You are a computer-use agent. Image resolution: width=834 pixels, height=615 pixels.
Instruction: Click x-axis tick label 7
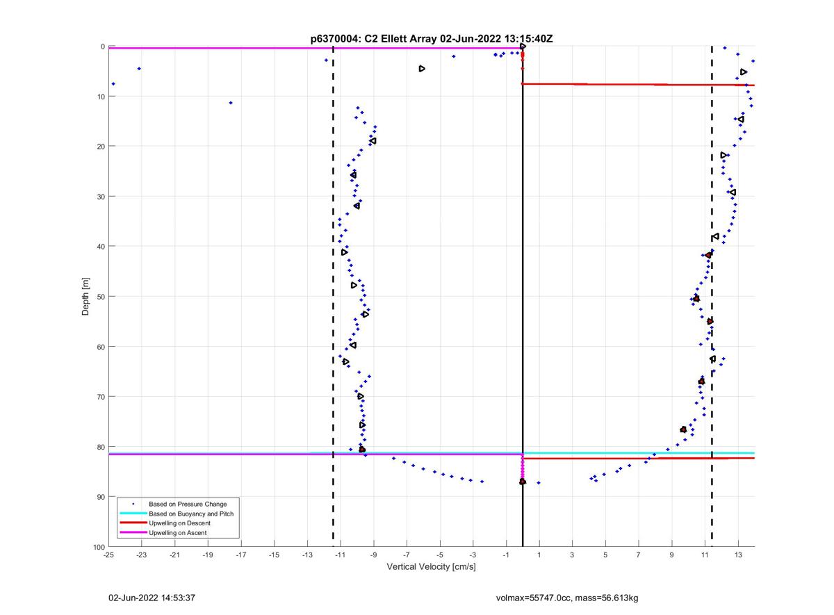point(639,555)
